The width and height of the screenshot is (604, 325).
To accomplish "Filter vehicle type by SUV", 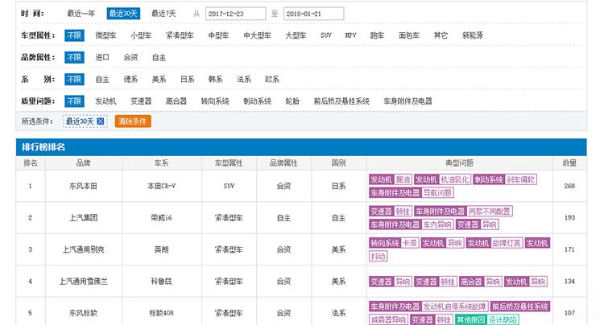I will [x=325, y=35].
